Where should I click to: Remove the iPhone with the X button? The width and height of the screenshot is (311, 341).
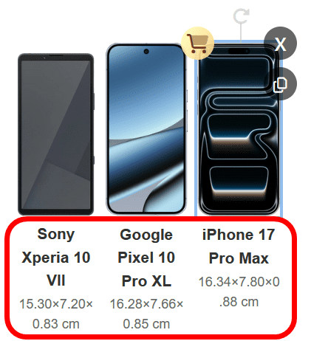(280, 44)
